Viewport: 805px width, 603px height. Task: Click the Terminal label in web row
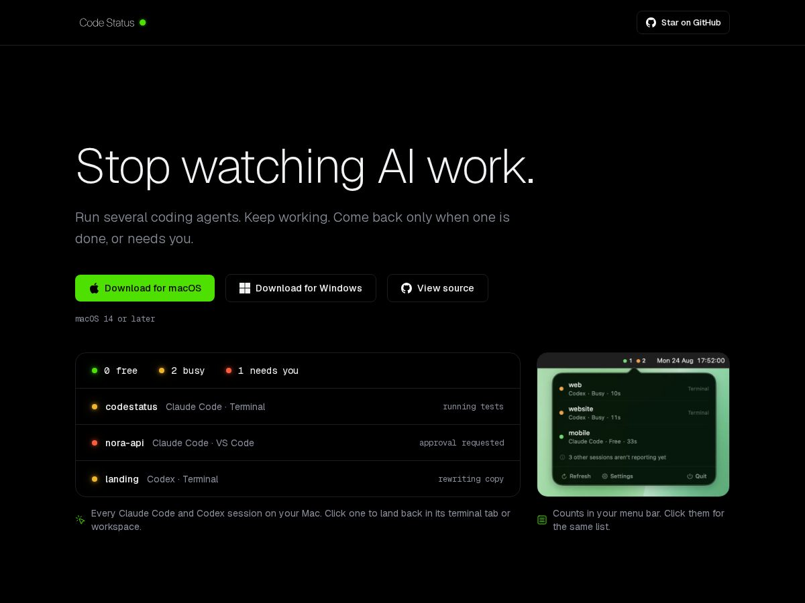pyautogui.click(x=698, y=389)
